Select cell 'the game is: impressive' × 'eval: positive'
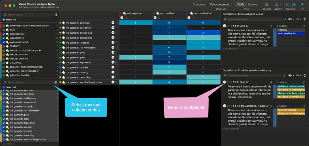 point(169,63)
